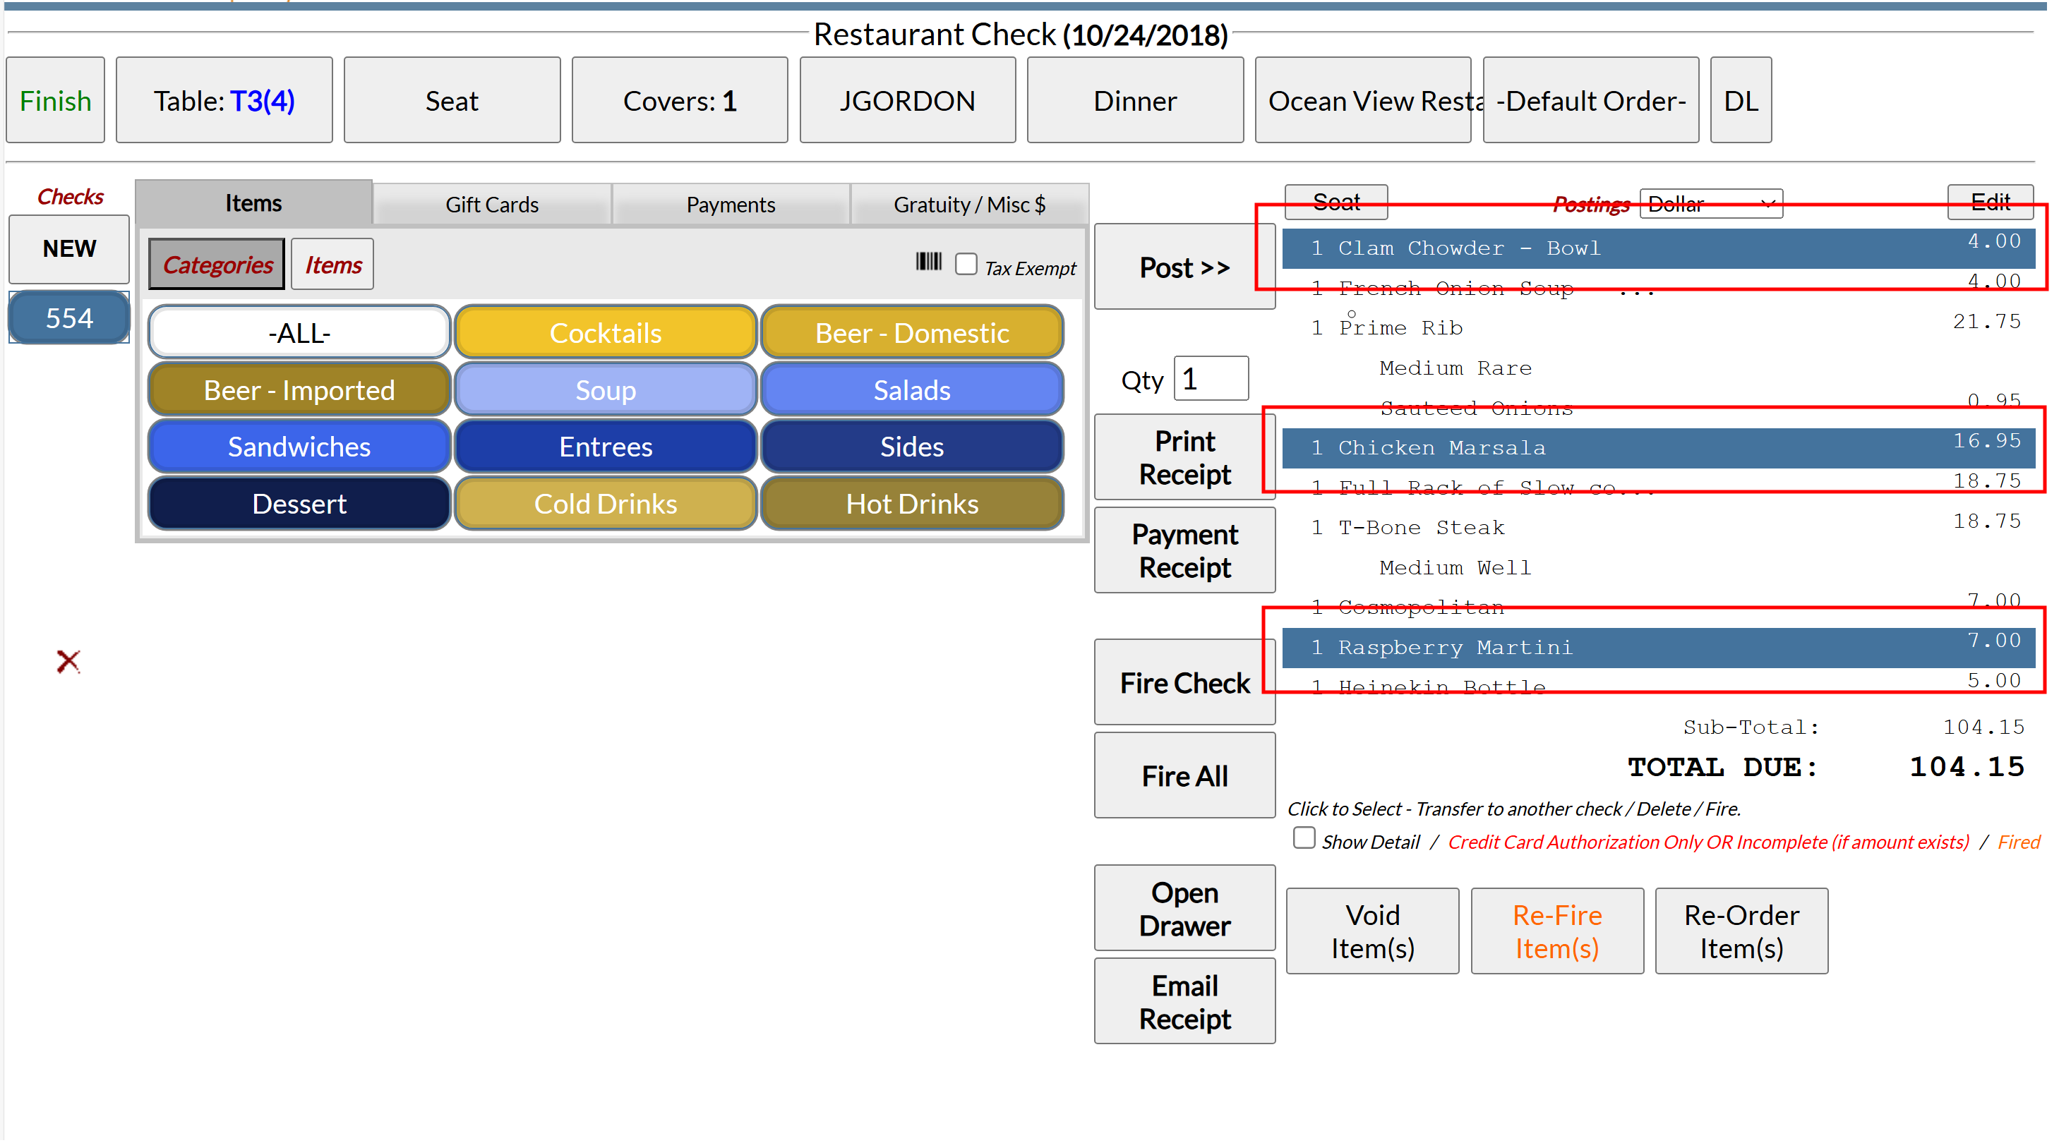Click the Seat button in top bar
Image resolution: width=2059 pixels, height=1143 pixels.
coord(452,100)
